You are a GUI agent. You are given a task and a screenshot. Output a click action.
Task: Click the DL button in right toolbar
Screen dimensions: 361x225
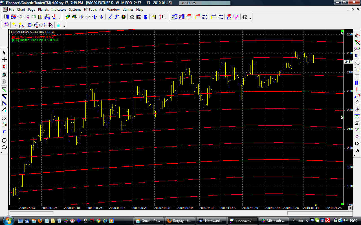[x=357, y=56]
